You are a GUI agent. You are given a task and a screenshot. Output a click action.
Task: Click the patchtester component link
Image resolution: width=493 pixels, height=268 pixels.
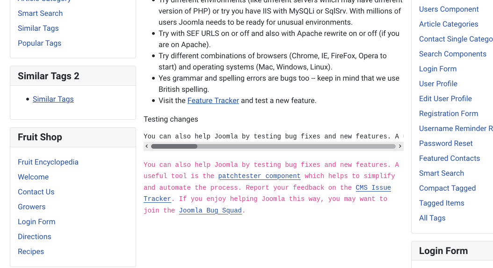[x=260, y=176]
